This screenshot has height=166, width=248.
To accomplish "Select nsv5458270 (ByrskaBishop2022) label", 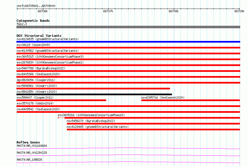I will [x=91, y=121].
